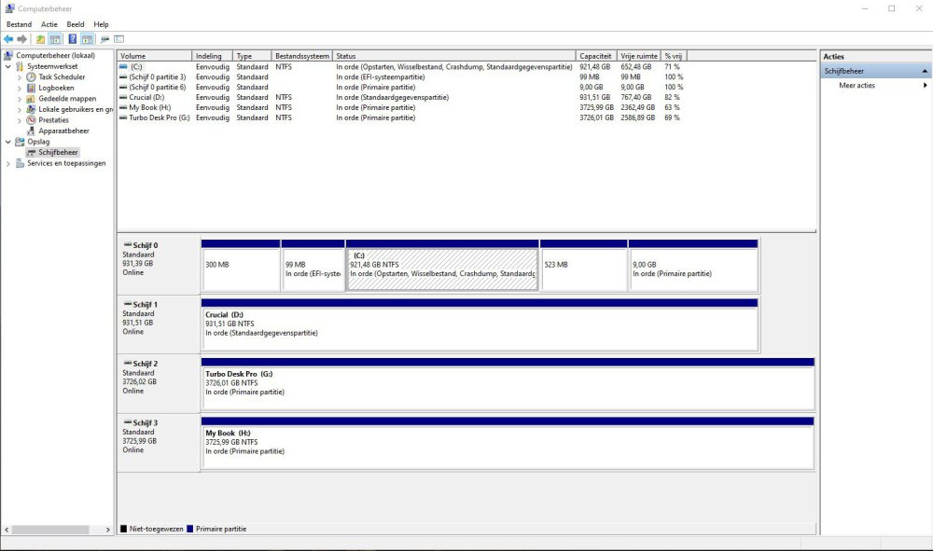The image size is (933, 551).
Task: Expand the Logboeken tree node
Action: pyautogui.click(x=20, y=88)
